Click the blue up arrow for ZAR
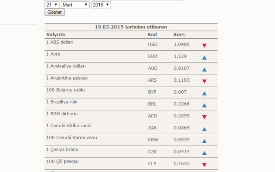 [x=204, y=129]
